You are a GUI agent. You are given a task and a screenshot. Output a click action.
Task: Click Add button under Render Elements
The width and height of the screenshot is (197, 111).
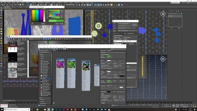[115, 39]
